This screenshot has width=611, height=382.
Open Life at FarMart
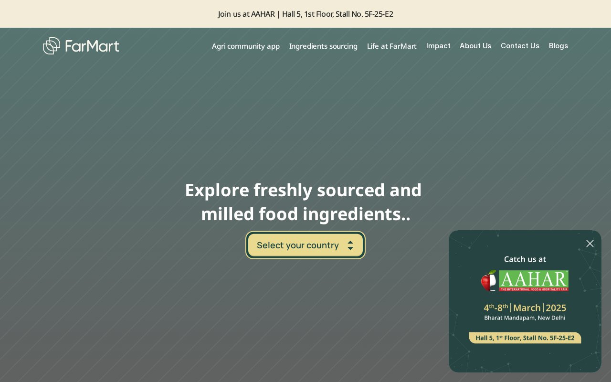coord(392,46)
